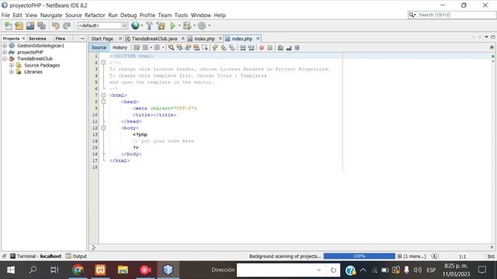
Task: Toggle Bookmark icon in editor toolbar
Action: click(x=232, y=48)
